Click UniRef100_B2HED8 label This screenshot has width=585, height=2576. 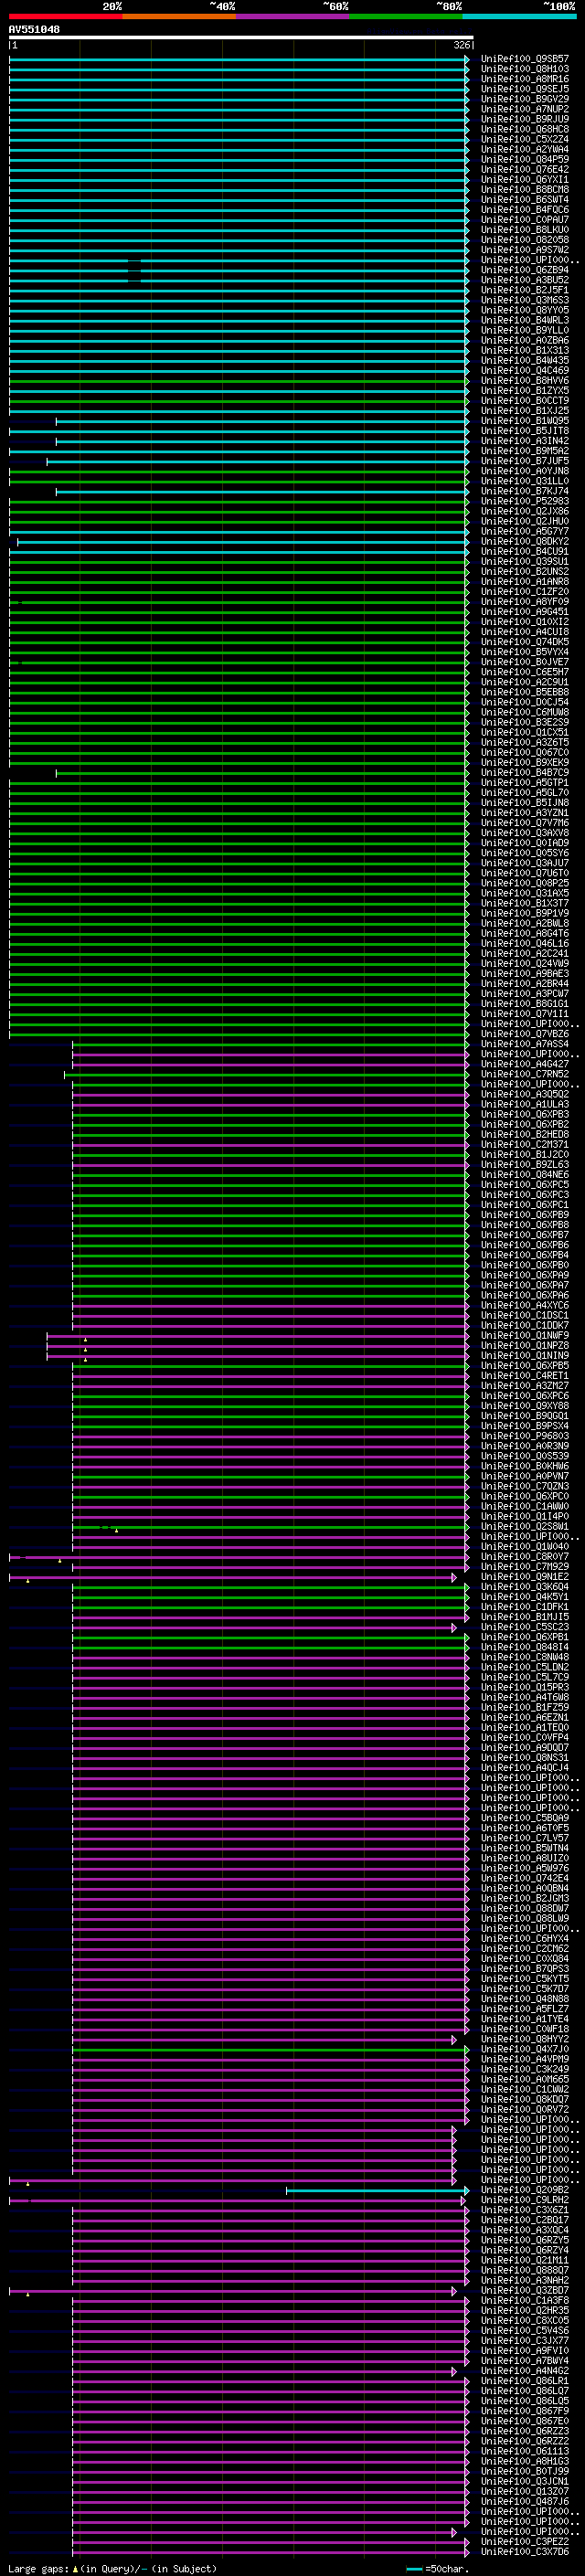pyautogui.click(x=525, y=1134)
